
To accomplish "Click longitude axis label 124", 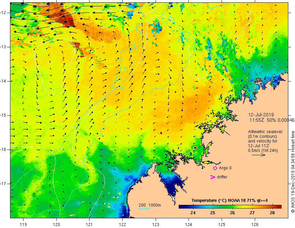I will (189, 224).
